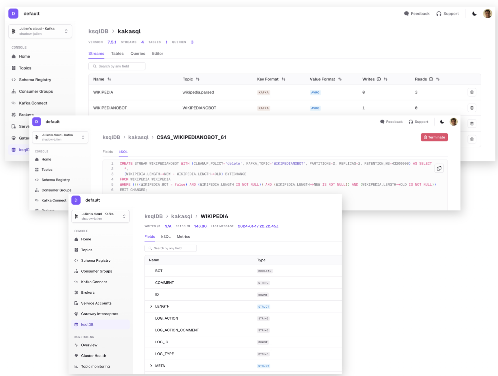Screen dimensions: 498x376
Task: Open Kafka Connect in front window sidebar
Action: 100,282
